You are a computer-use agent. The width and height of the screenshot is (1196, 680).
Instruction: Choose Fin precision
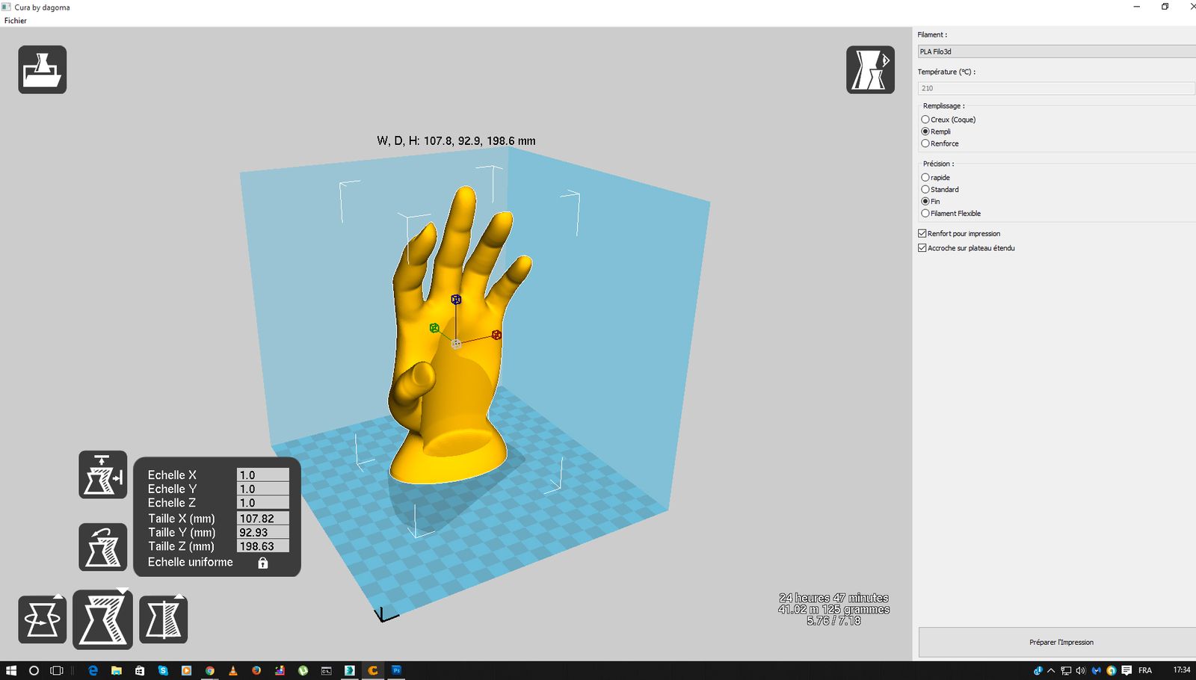pos(931,202)
